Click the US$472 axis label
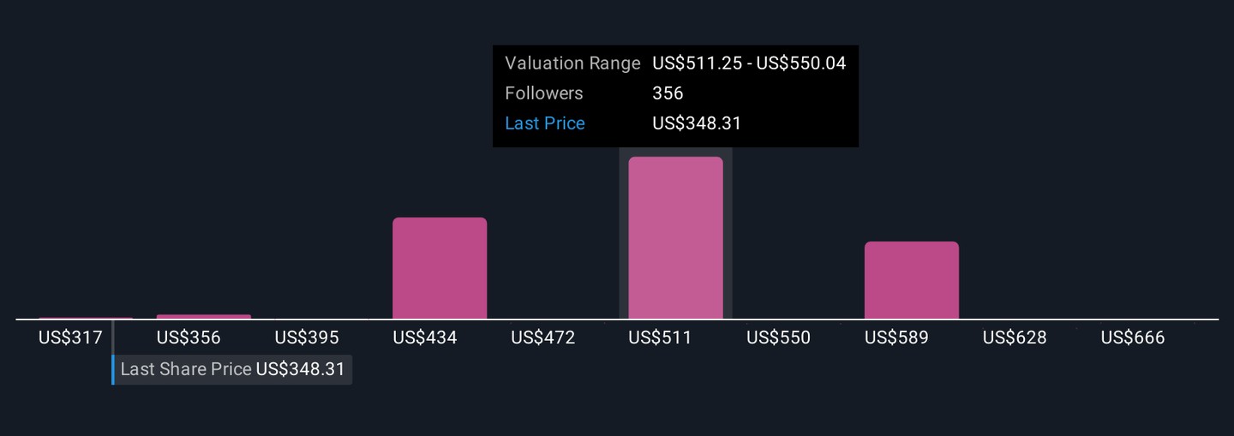The width and height of the screenshot is (1234, 436). point(543,337)
